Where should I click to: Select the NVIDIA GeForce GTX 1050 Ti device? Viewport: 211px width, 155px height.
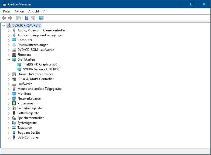(43, 69)
